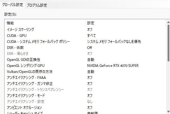Click the なし value for アンチエイリアシング - 設定
The width and height of the screenshot is (170, 114).
(x=90, y=102)
